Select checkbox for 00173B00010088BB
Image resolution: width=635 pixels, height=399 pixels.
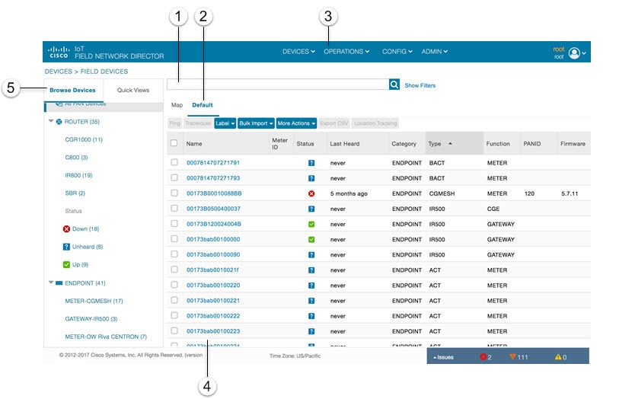coord(174,193)
